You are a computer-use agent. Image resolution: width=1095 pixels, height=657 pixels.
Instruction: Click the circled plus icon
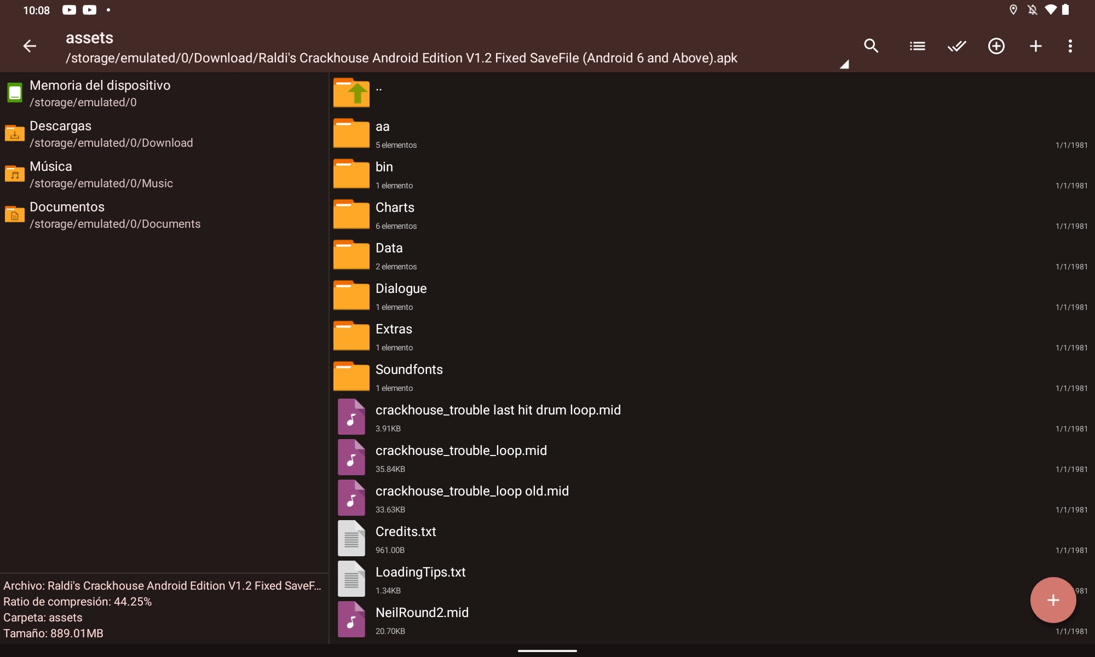coord(996,46)
